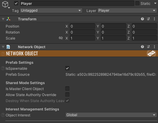The width and height of the screenshot is (158, 123).
Task: Open the Object Interest Global dropdown
Action: tap(111, 115)
